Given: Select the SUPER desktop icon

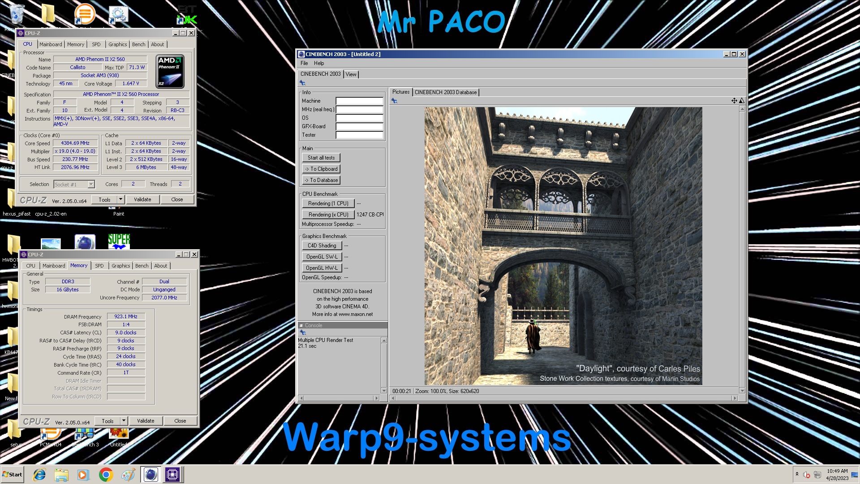Looking at the screenshot, I should point(119,241).
